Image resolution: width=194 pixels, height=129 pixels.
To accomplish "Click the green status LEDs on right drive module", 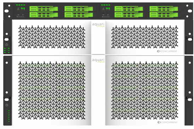I will tap(108, 9).
